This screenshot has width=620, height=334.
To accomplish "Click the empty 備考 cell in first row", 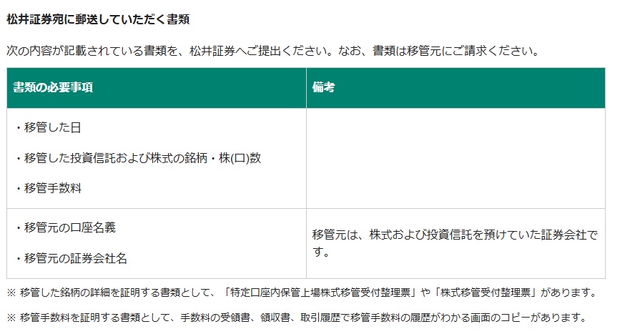I will coord(456,158).
